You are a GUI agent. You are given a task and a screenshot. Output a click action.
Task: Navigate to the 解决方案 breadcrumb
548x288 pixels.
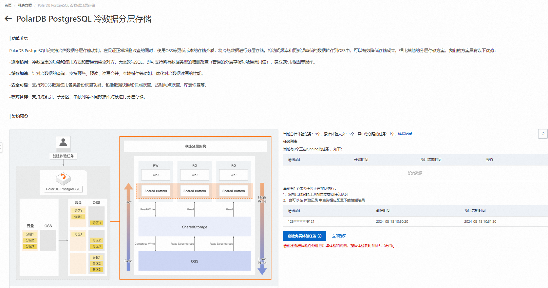click(25, 5)
